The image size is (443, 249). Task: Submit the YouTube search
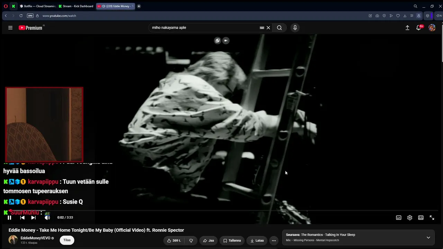[279, 28]
